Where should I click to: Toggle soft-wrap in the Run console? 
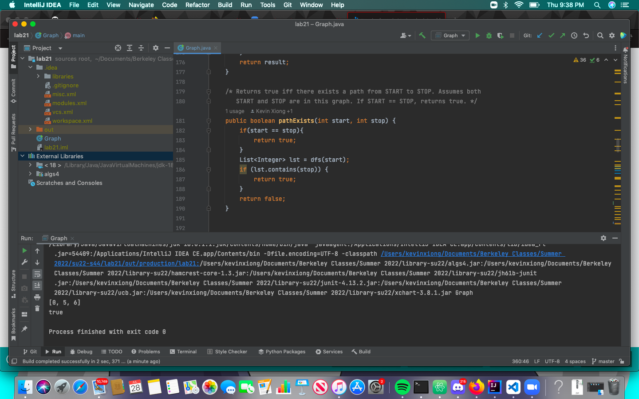[37, 274]
